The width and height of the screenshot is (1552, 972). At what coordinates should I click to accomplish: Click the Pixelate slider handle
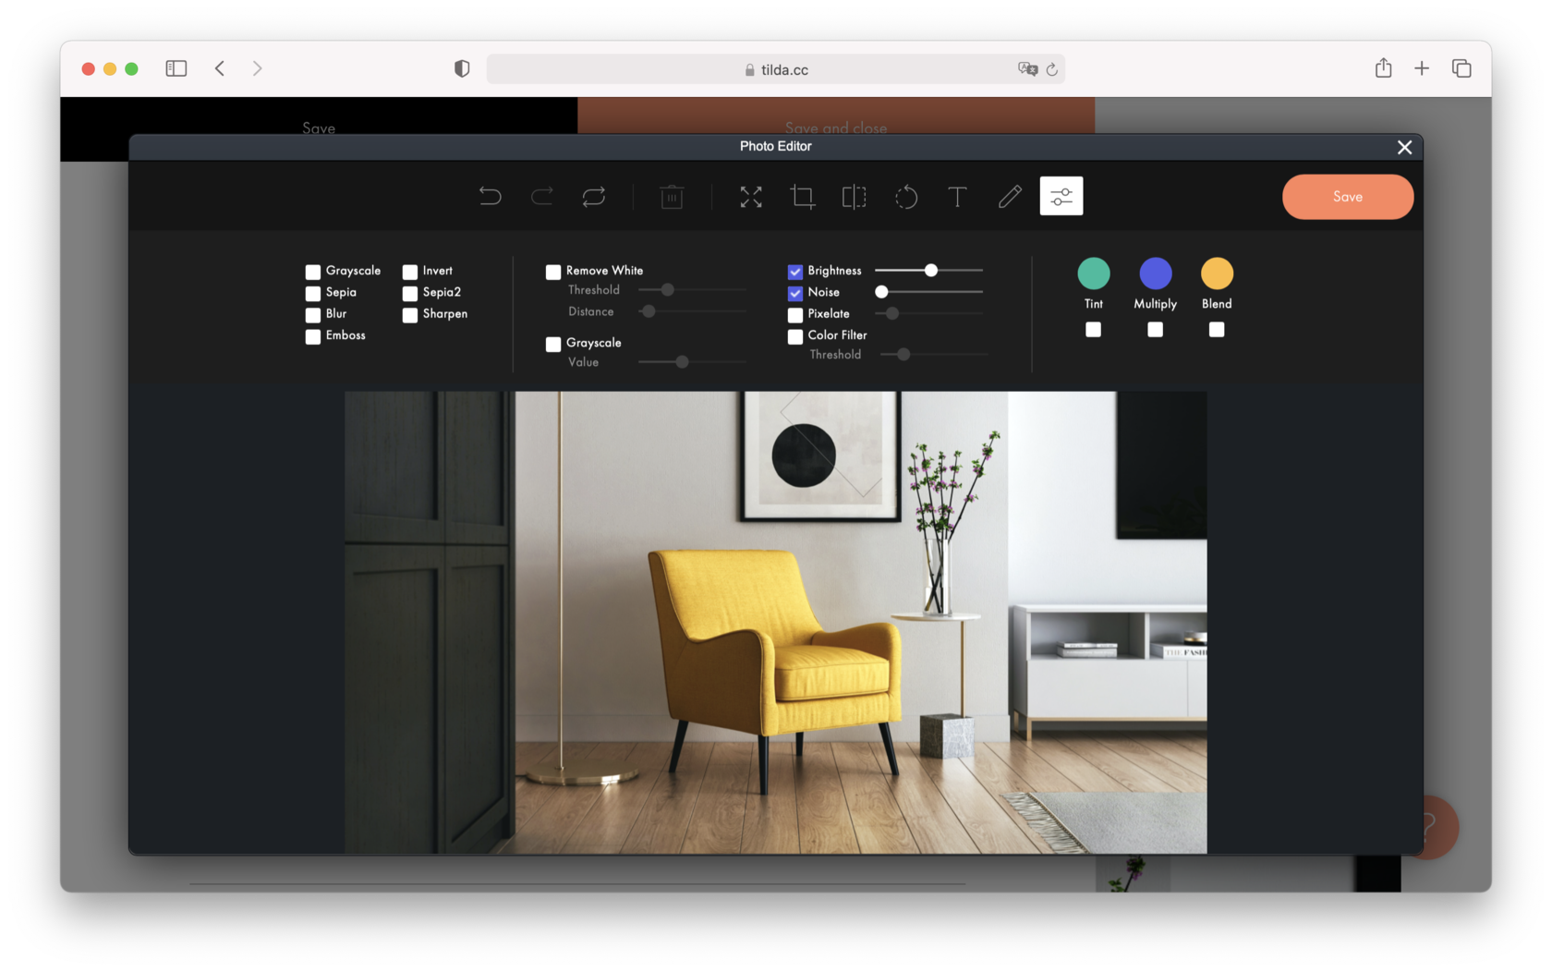892,313
